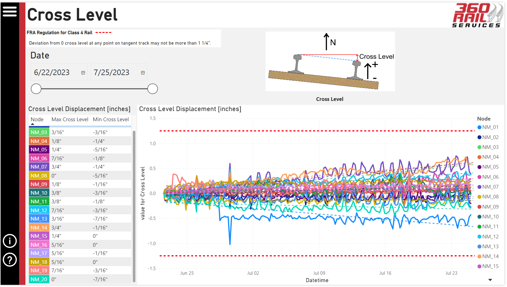Viewport: 507px width, 287px height.
Task: Open calendar picker for start date 6/22/2023
Action: pyautogui.click(x=83, y=73)
